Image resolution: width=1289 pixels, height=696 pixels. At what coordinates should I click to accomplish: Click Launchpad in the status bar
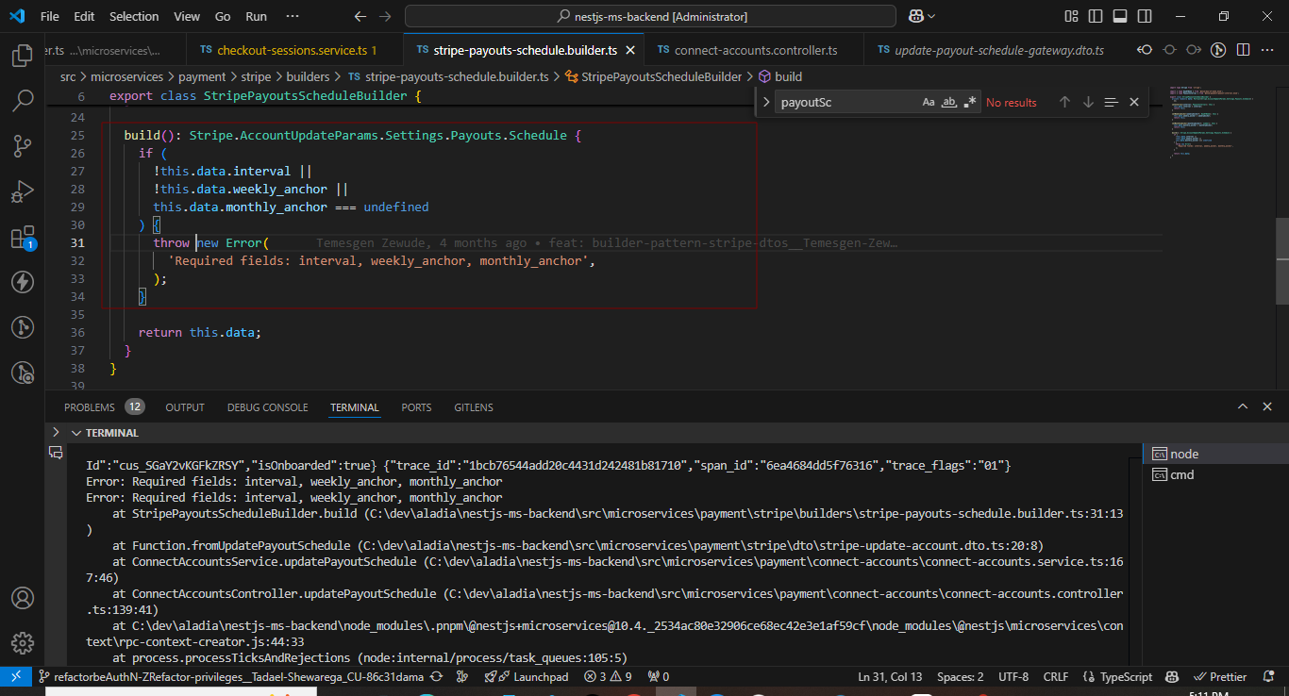[533, 676]
